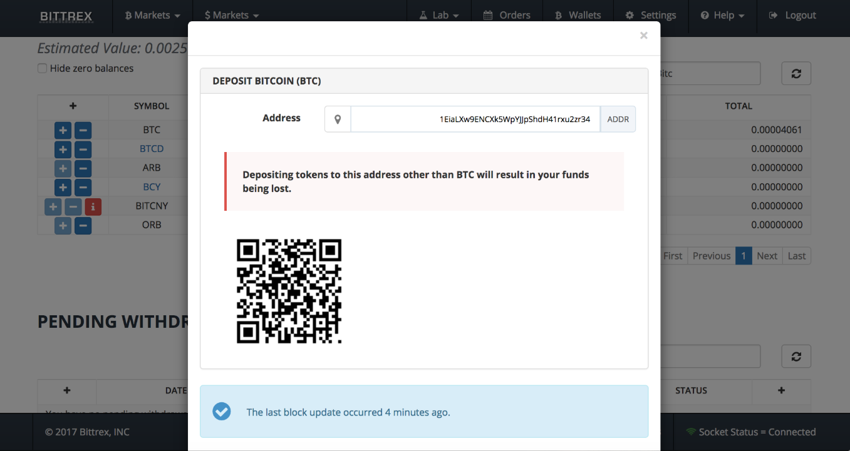Open the Lab dropdown menu

(x=439, y=15)
